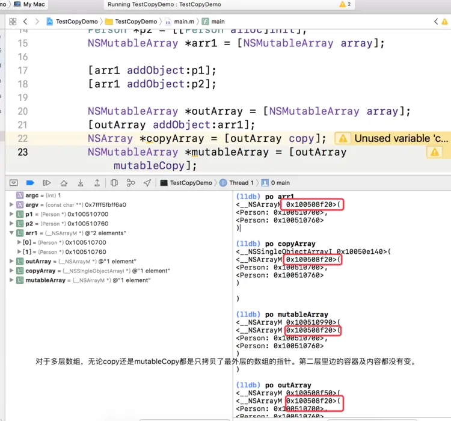This screenshot has width=451, height=421.
Task: Expand the mutableArray variable
Action: pyautogui.click(x=11, y=280)
